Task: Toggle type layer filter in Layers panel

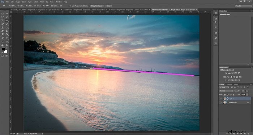Action: (238, 87)
